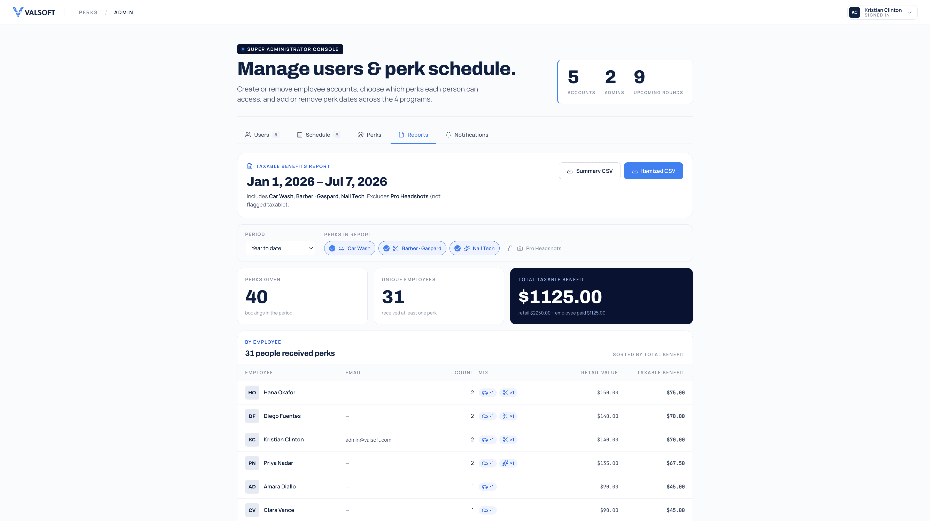Click the Reports tab document icon
Screen dimensions: 930x521
point(401,135)
